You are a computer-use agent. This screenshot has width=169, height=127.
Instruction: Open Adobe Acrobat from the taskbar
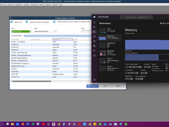pyautogui.click(x=80, y=124)
